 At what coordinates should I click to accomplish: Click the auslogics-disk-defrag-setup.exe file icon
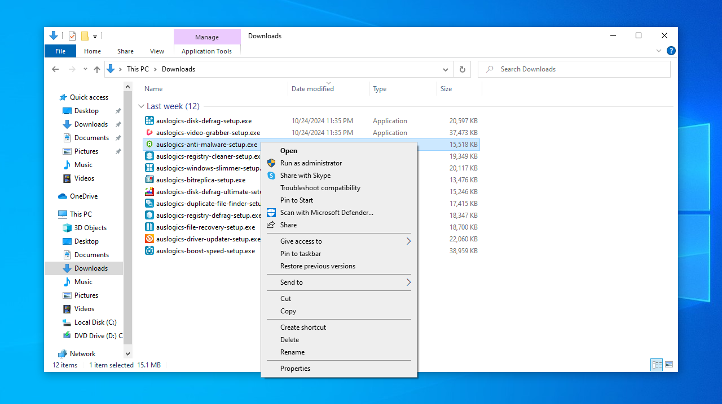[x=149, y=121]
